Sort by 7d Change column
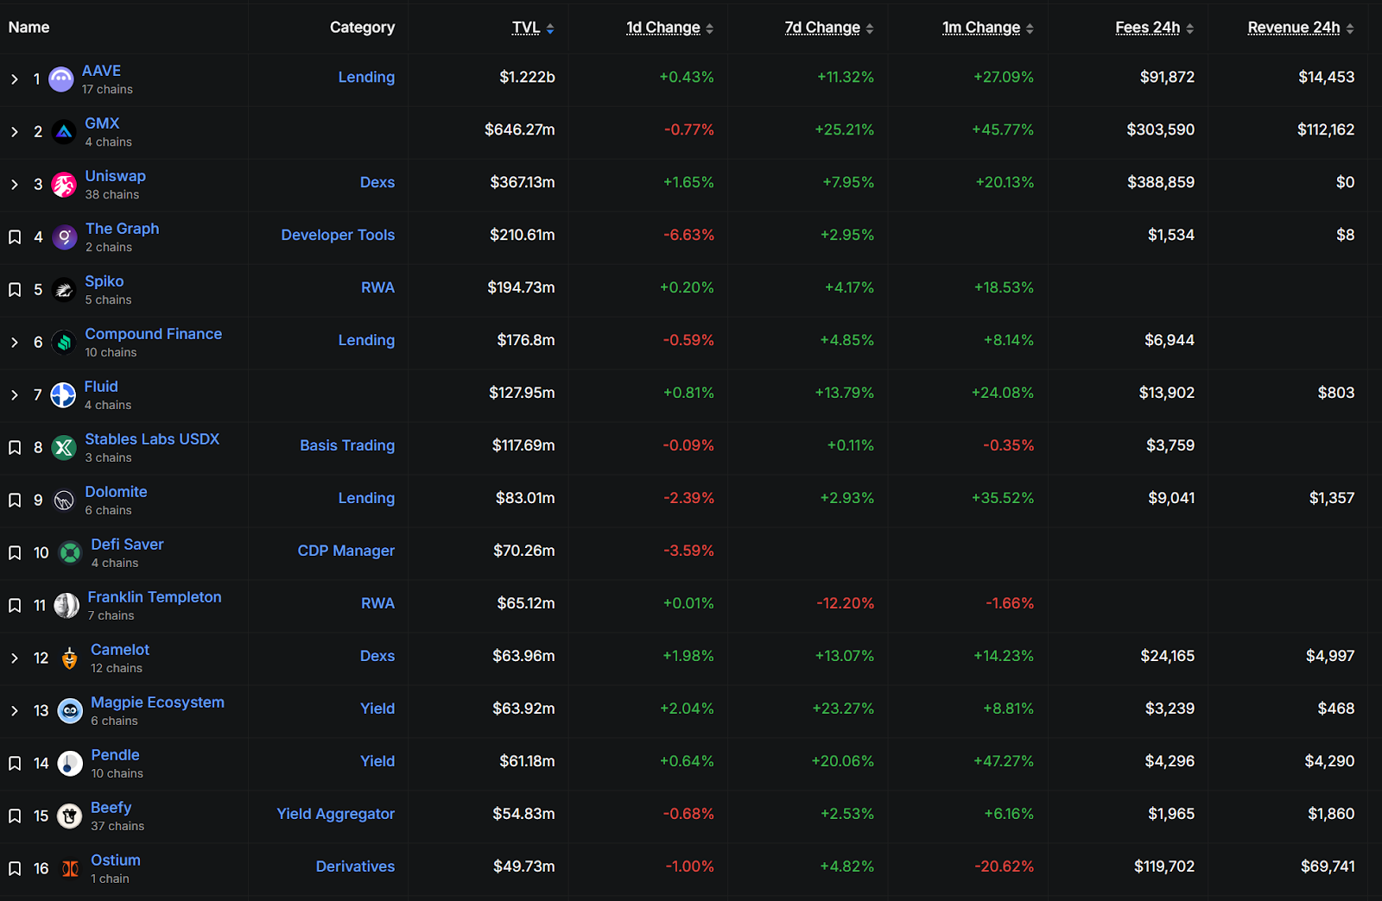1382x901 pixels. [x=829, y=28]
